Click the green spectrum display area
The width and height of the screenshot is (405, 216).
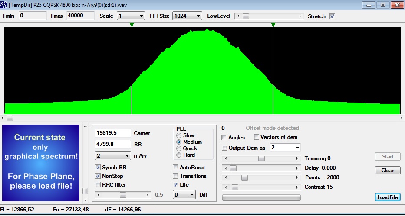pos(202,71)
